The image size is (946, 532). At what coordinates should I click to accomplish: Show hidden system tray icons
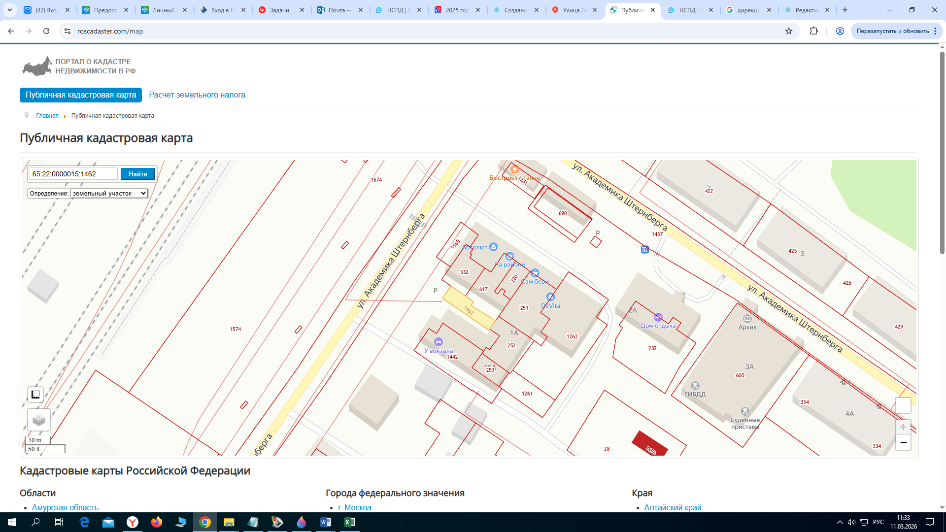point(840,522)
